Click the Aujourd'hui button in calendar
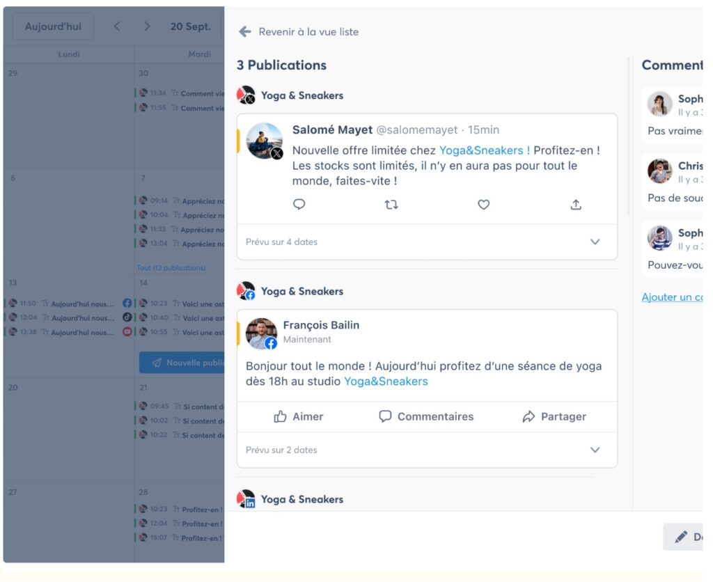This screenshot has width=713, height=582. point(53,26)
